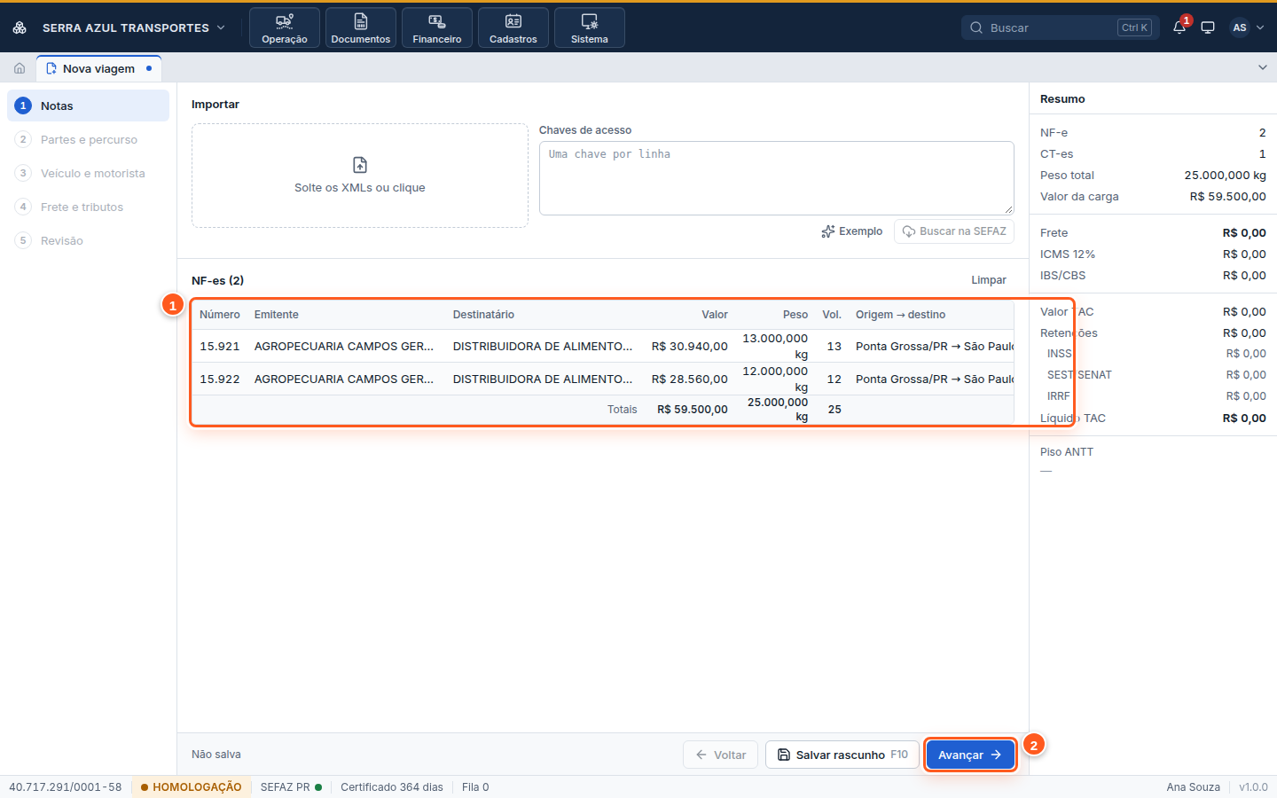
Task: Click the XML drop zone to upload
Action: point(360,176)
